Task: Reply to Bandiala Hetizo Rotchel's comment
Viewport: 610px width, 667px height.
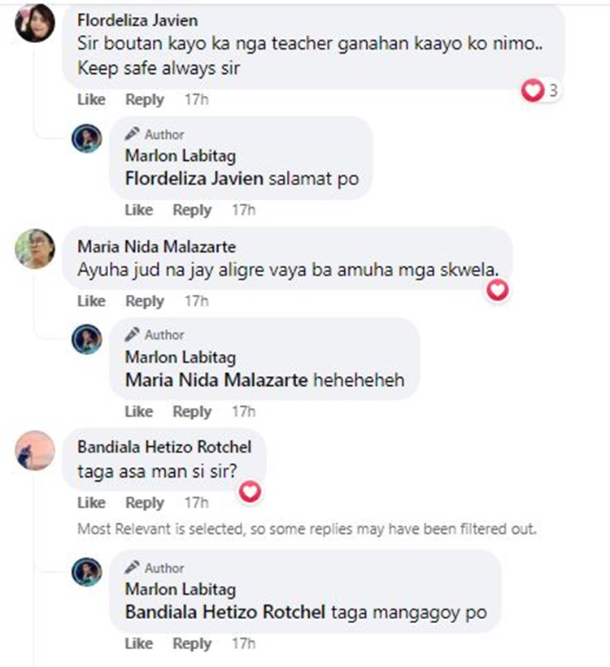Action: click(145, 503)
